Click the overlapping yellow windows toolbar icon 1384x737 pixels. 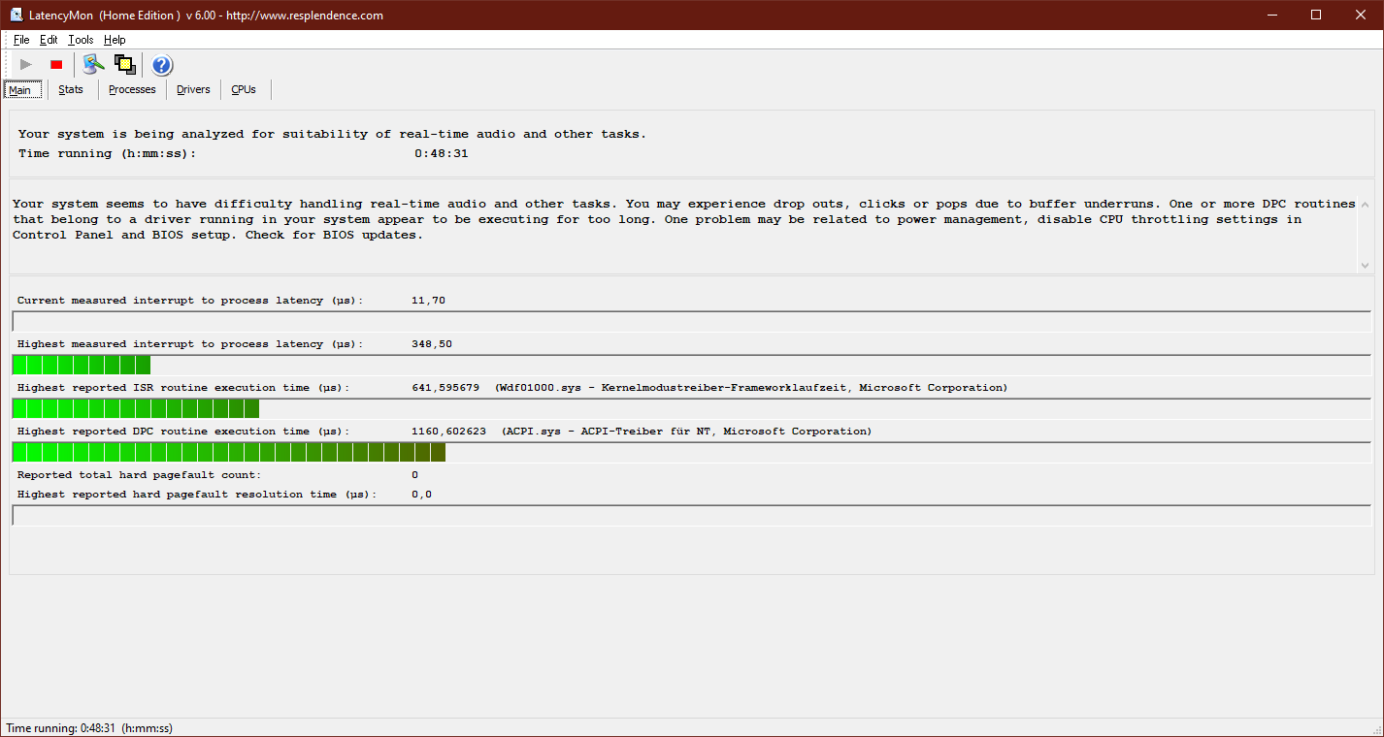pos(124,65)
